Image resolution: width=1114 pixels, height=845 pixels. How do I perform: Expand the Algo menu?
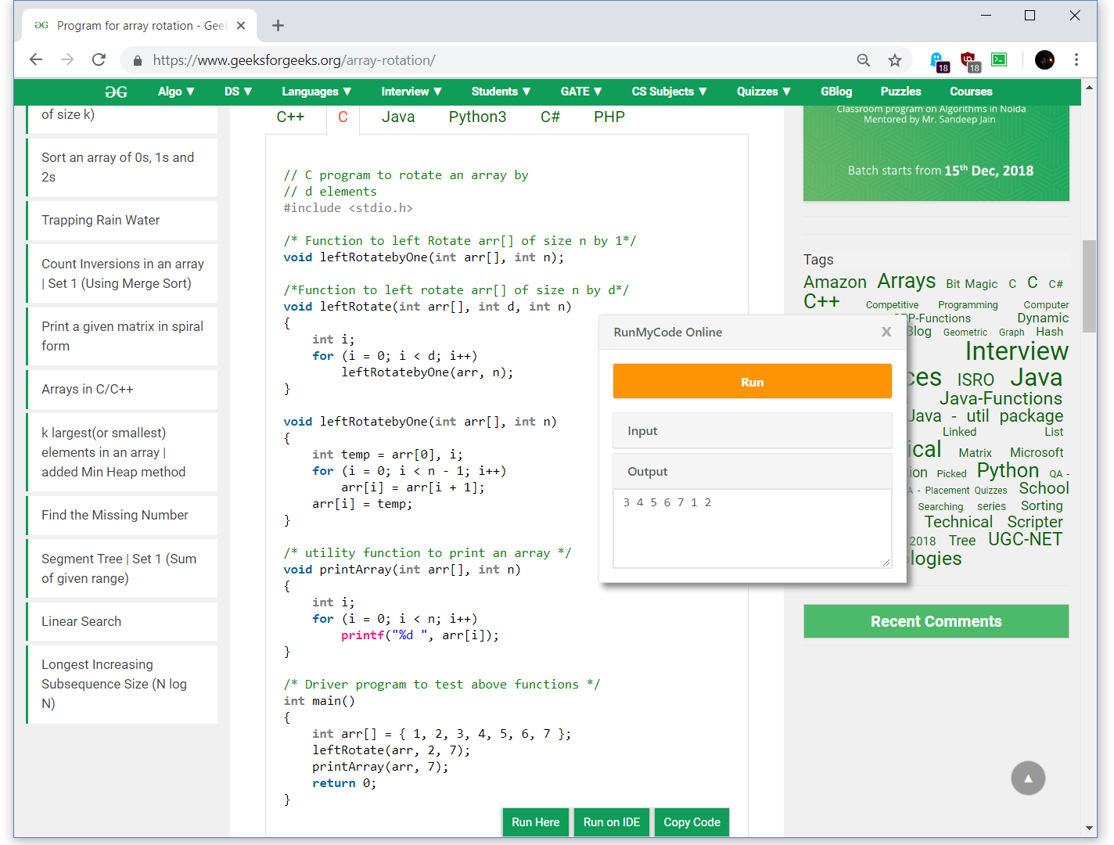[176, 92]
